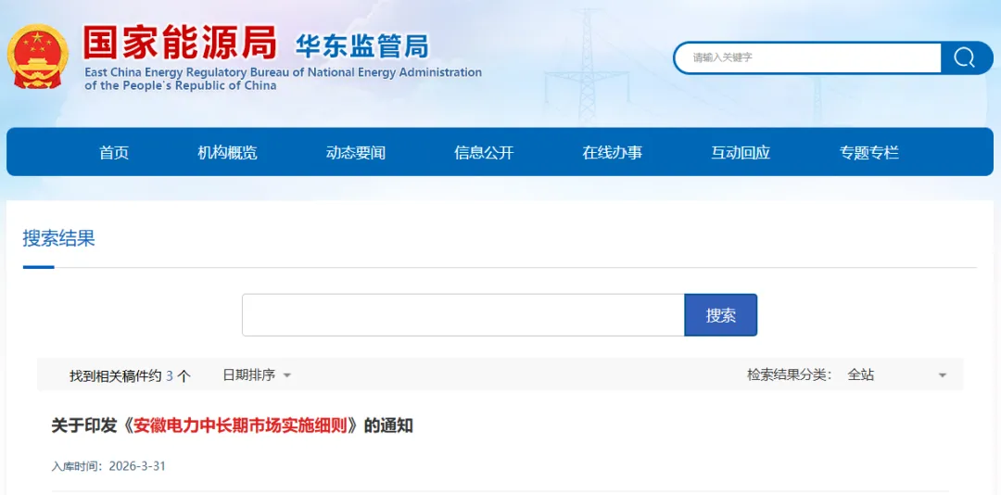The width and height of the screenshot is (1001, 495).
Task: Open the 信息公开 menu item
Action: tap(484, 153)
